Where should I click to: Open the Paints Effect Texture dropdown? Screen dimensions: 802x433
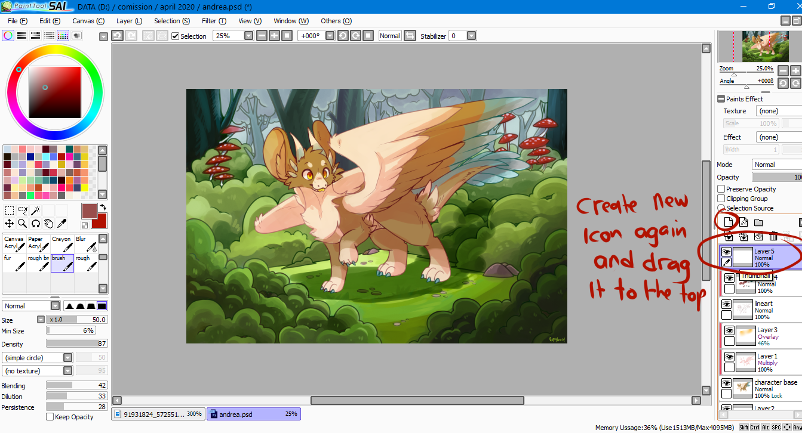(779, 111)
